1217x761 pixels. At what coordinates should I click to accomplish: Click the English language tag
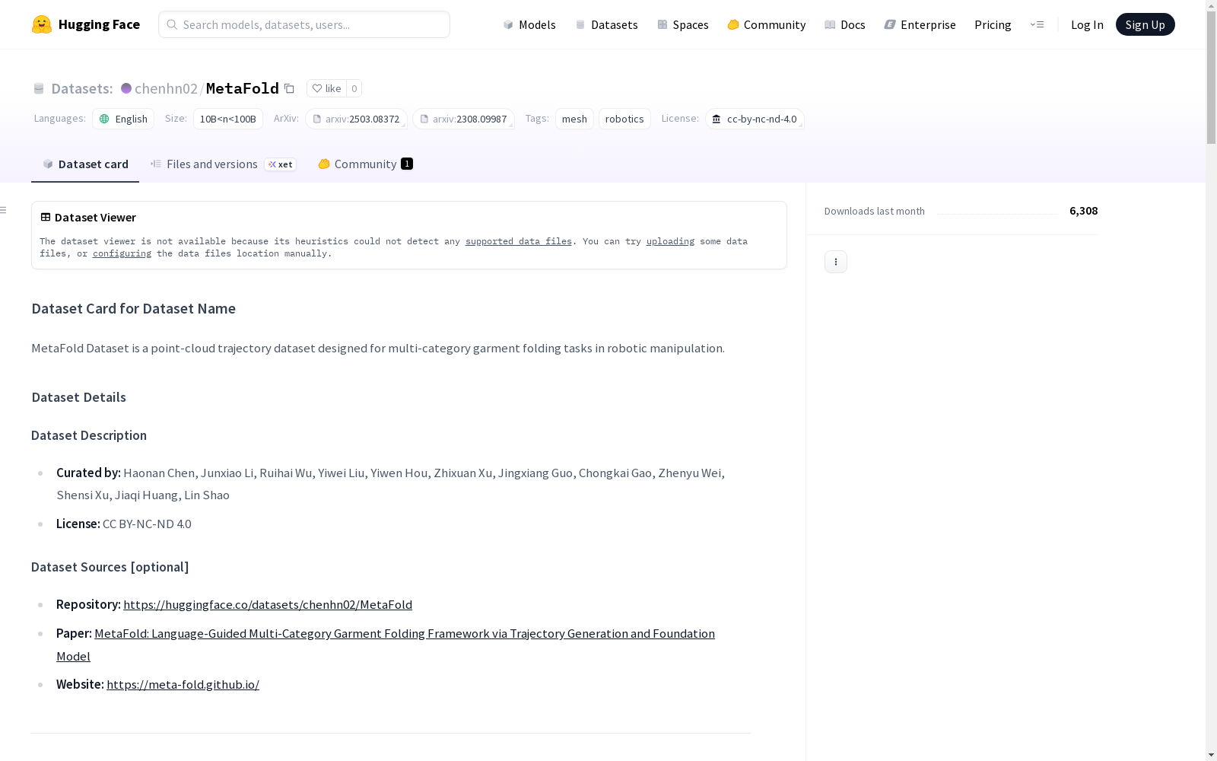(x=123, y=119)
